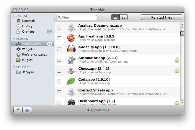Check the Coda.app checkbox
Image resolution: width=195 pixels, height=130 pixels.
point(59,81)
